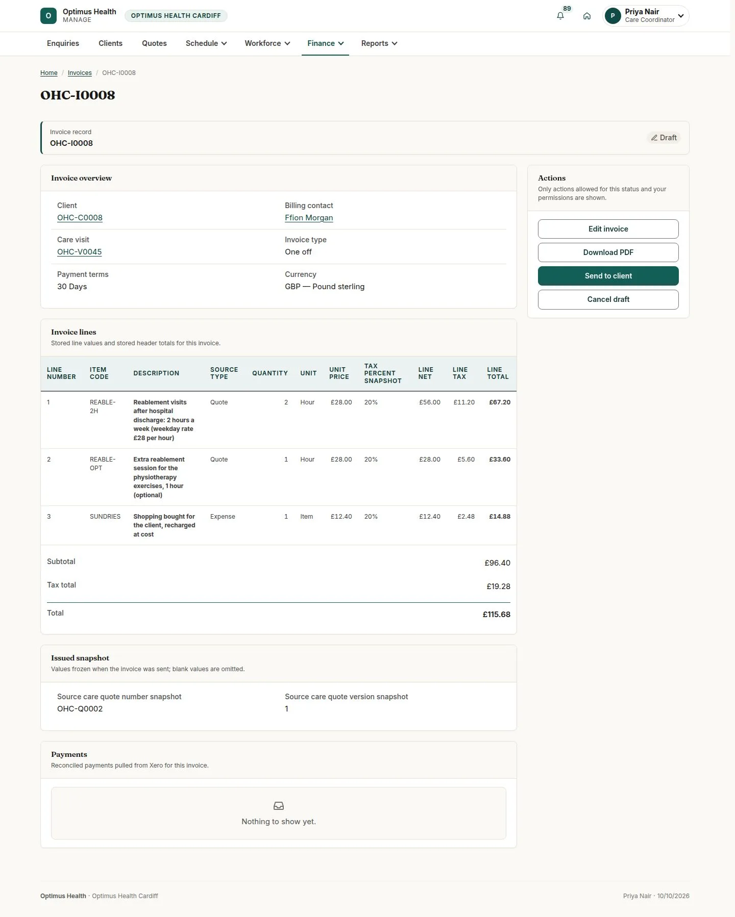Expand the Finance dropdown menu
Viewport: 735px width, 917px height.
pyautogui.click(x=326, y=43)
